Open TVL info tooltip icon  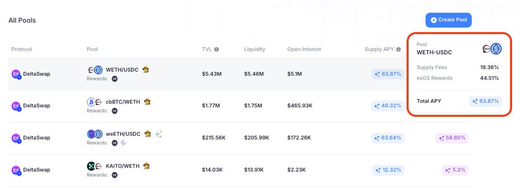coord(217,49)
